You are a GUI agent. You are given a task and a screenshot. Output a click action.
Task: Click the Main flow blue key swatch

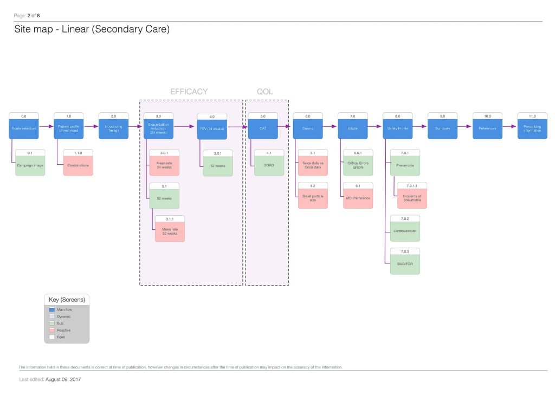pos(52,309)
